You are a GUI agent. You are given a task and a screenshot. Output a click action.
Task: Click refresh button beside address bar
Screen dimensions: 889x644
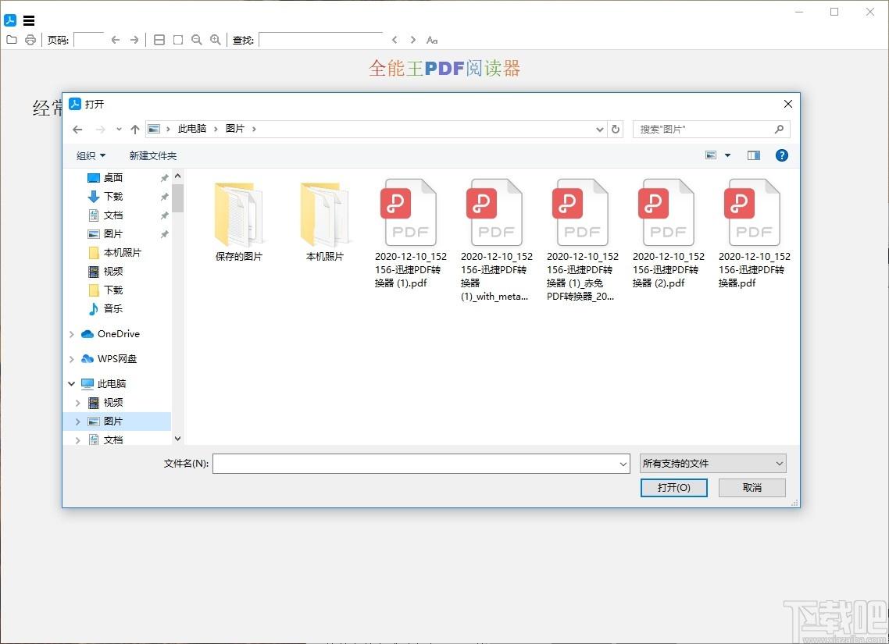pyautogui.click(x=615, y=129)
